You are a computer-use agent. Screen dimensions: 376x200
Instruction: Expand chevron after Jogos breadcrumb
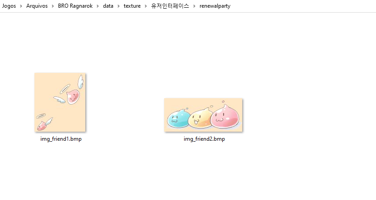[x=21, y=6]
